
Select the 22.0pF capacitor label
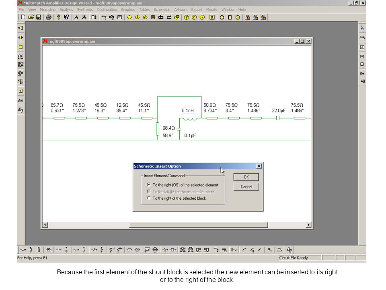coord(278,110)
